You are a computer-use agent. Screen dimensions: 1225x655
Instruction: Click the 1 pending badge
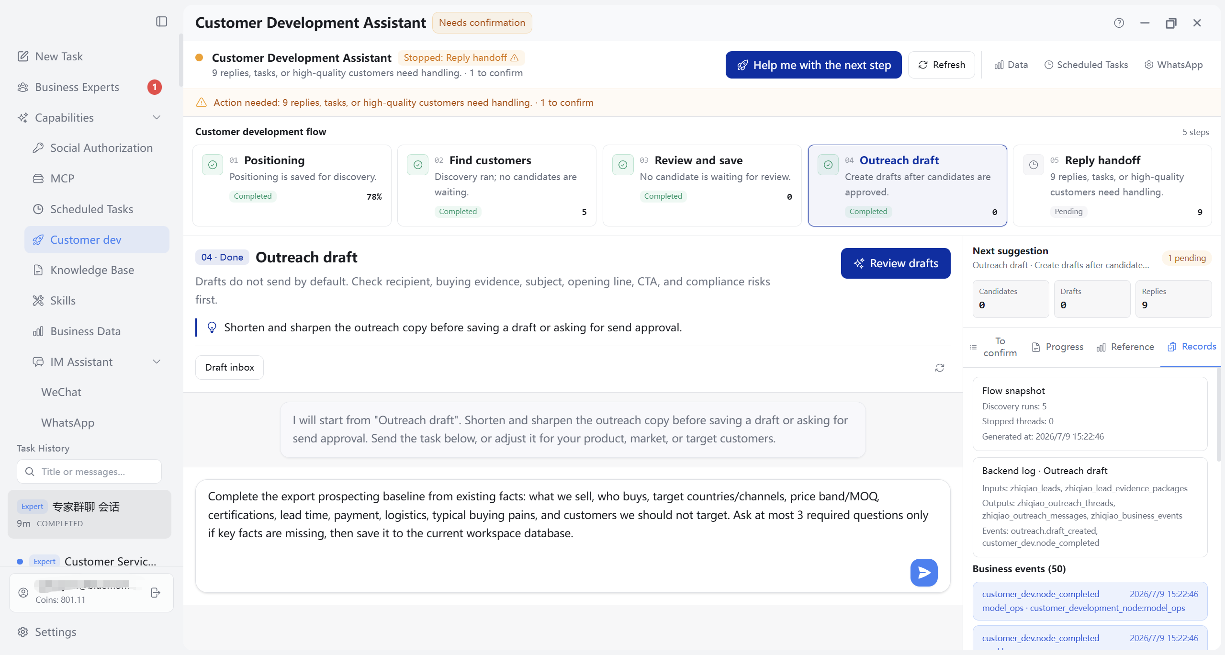(x=1186, y=258)
